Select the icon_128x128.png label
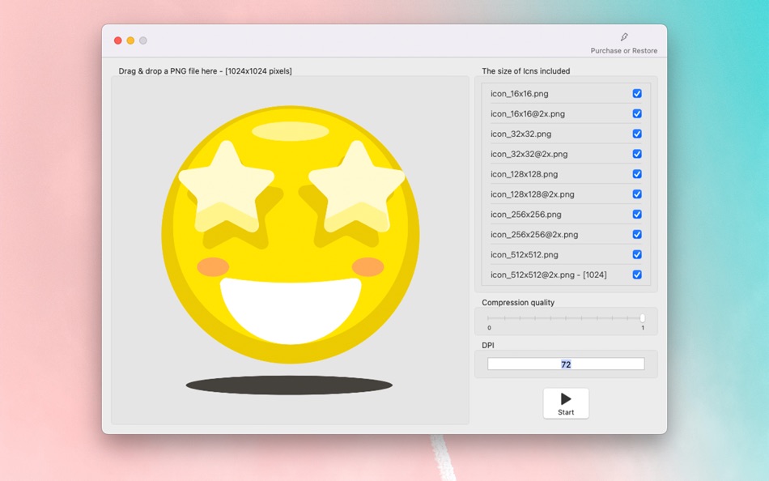This screenshot has width=769, height=481. [x=524, y=174]
